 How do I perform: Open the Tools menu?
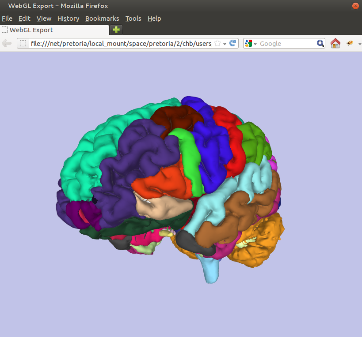coord(133,19)
